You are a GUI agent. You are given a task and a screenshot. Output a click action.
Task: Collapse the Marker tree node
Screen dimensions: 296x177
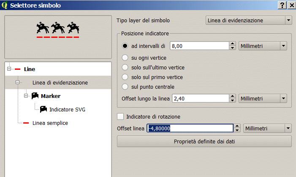click(x=26, y=96)
